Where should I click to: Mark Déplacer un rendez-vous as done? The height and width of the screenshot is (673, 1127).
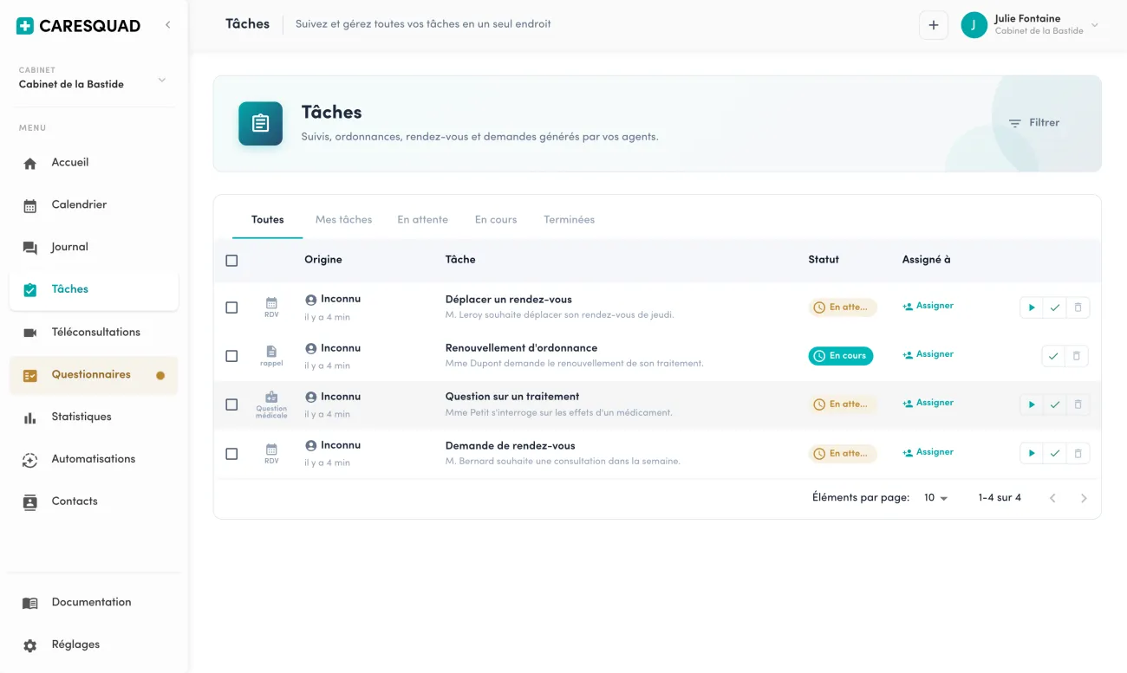click(1054, 307)
